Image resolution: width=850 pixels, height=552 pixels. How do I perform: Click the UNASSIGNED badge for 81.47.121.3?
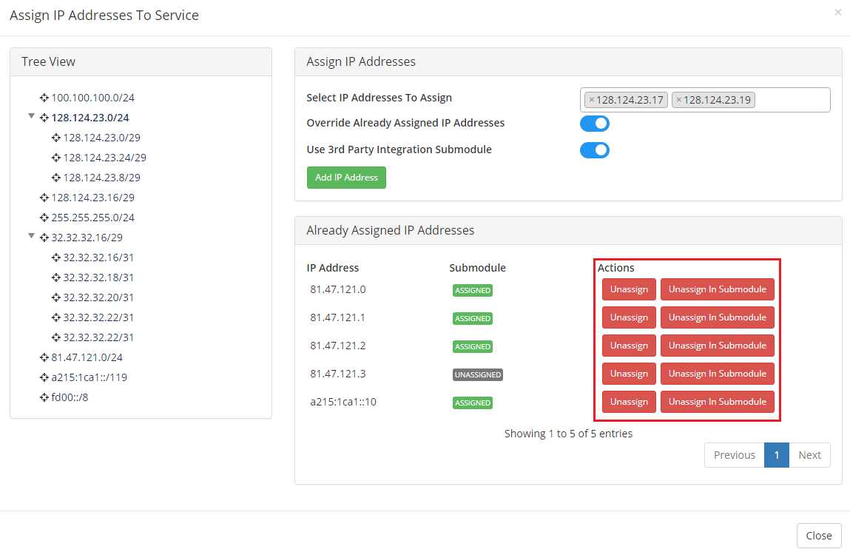point(478,374)
